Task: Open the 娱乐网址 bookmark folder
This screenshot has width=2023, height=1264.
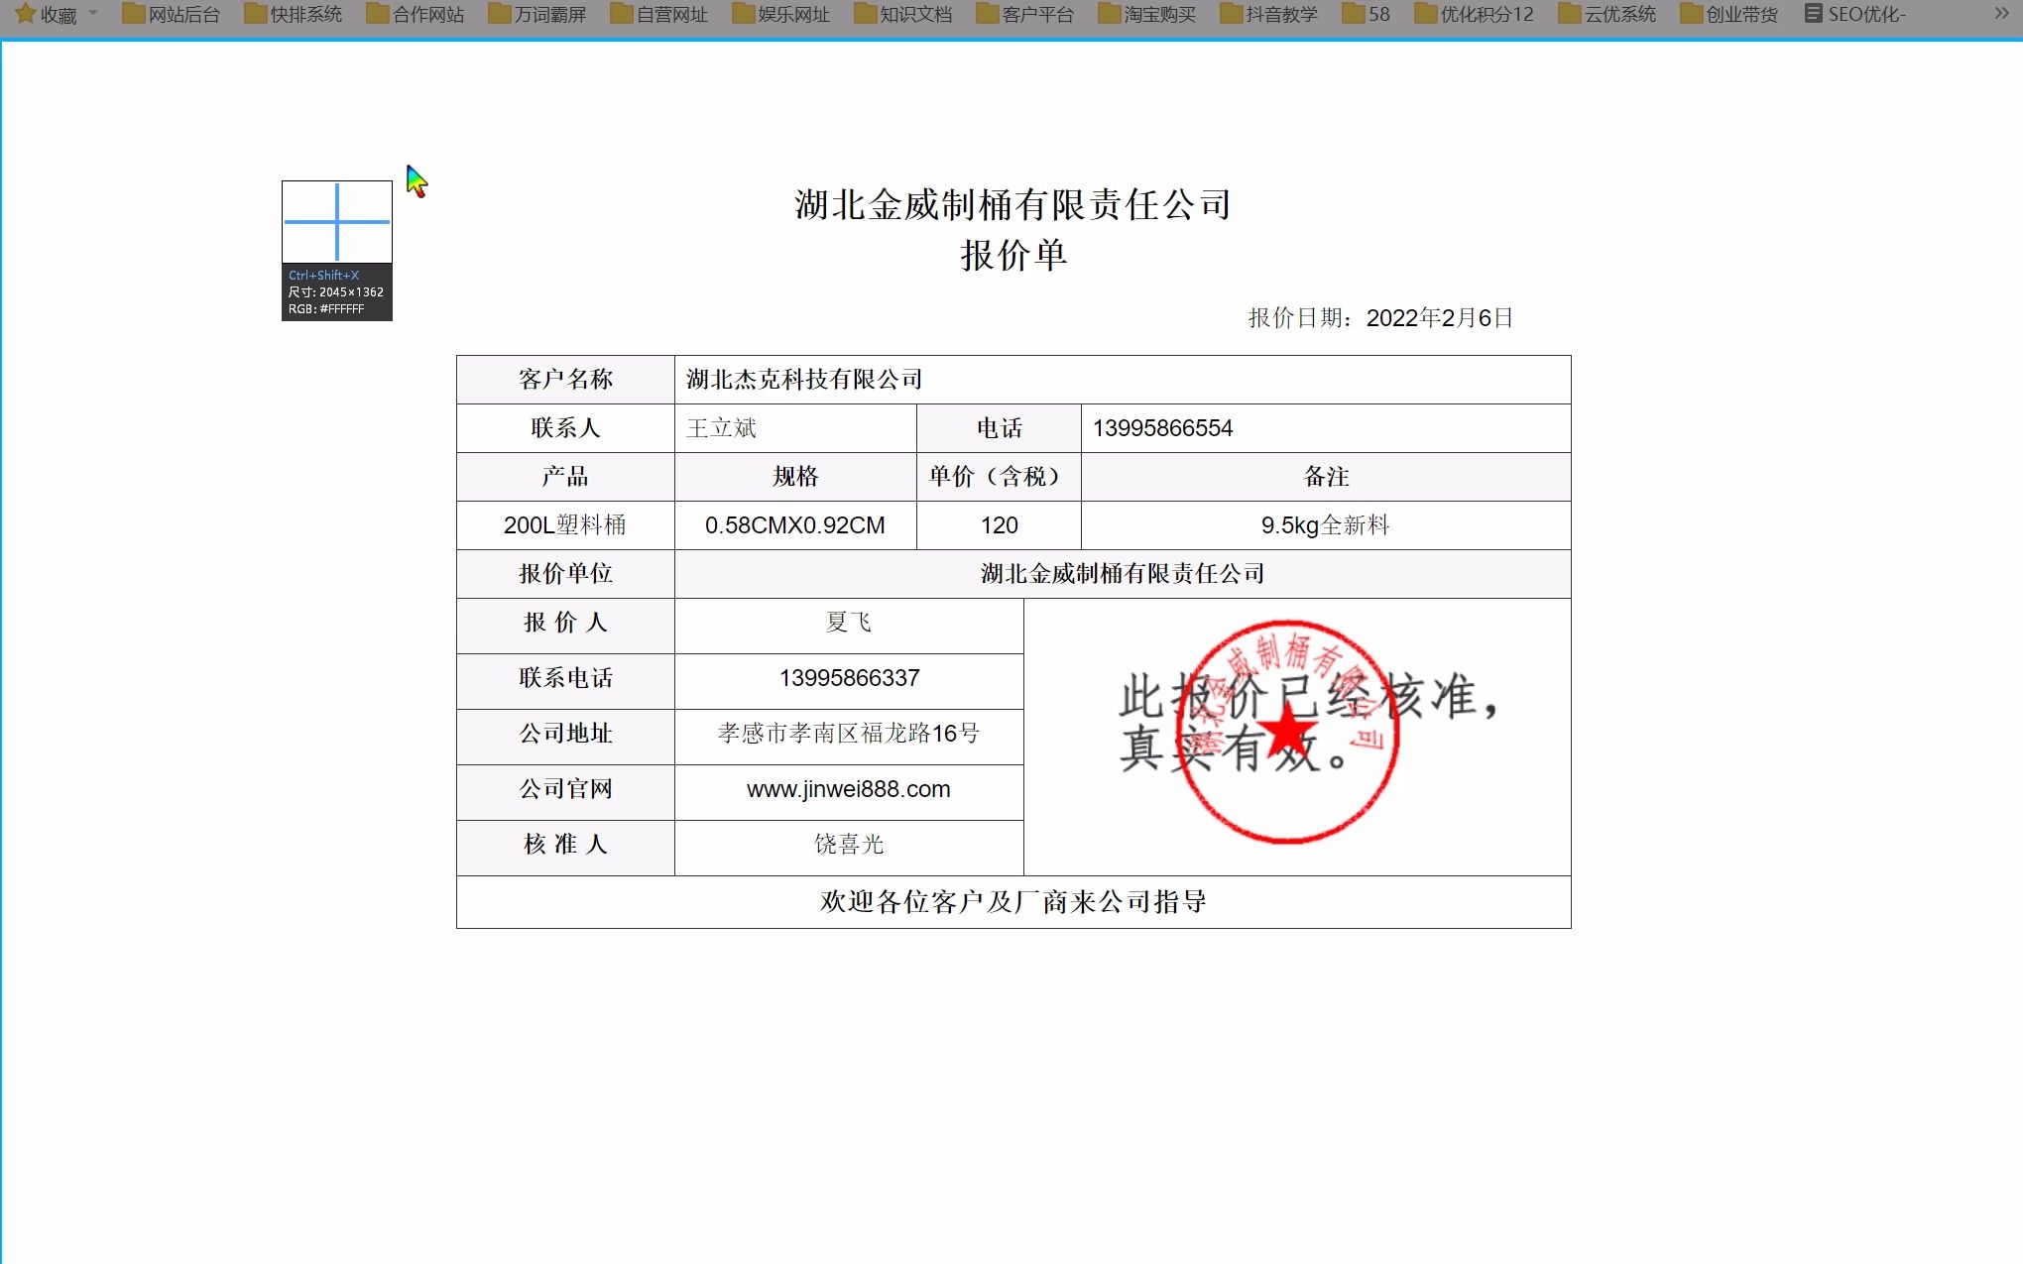Action: click(780, 14)
